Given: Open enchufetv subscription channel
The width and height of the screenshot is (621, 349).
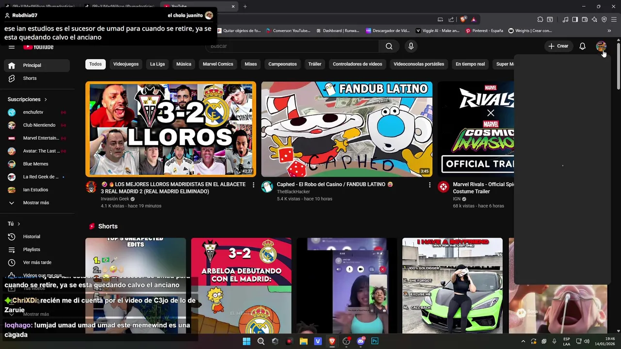Looking at the screenshot, I should click(x=37, y=112).
